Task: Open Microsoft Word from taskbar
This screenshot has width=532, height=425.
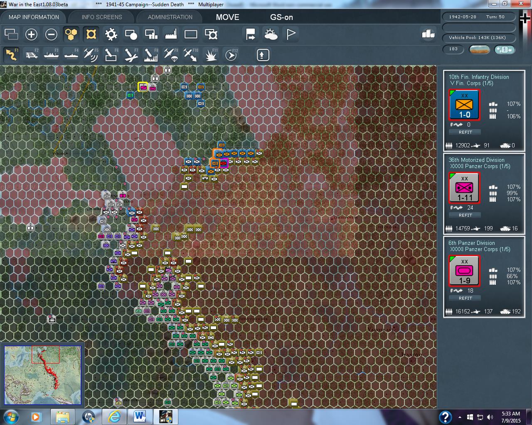Action: point(140,417)
